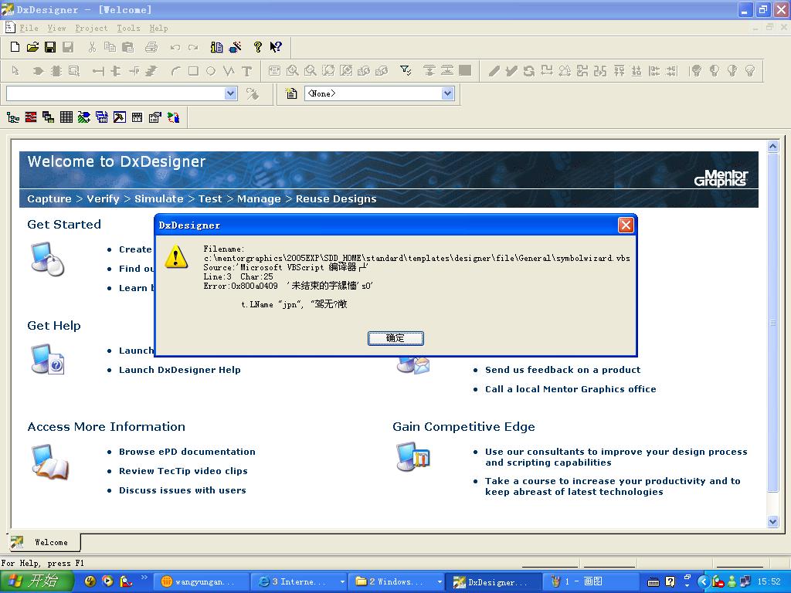Expand the <None> dropdown arrow
Screen dimensions: 791x593
[447, 93]
